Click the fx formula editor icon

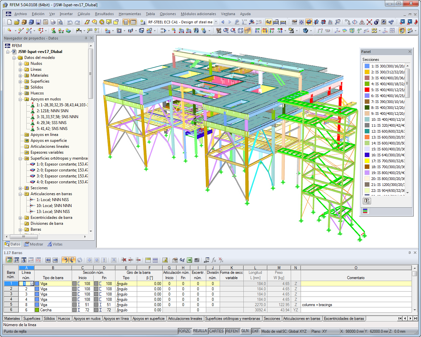coord(214,260)
